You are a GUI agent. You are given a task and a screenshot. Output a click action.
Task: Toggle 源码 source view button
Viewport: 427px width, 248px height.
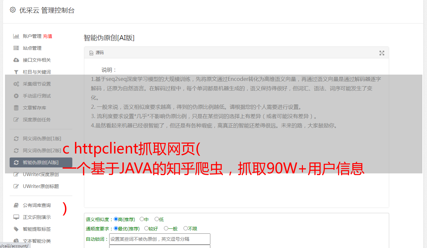(x=97, y=53)
